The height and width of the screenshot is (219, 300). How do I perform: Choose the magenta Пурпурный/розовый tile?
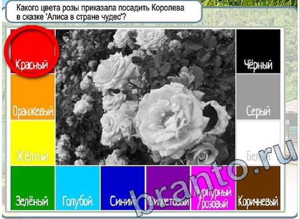coord(213,188)
